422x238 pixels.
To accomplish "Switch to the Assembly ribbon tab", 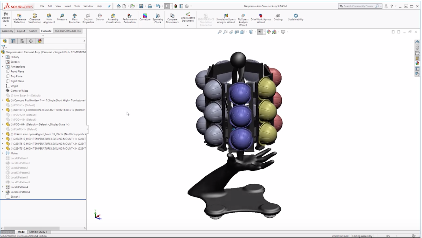I will (x=7, y=31).
